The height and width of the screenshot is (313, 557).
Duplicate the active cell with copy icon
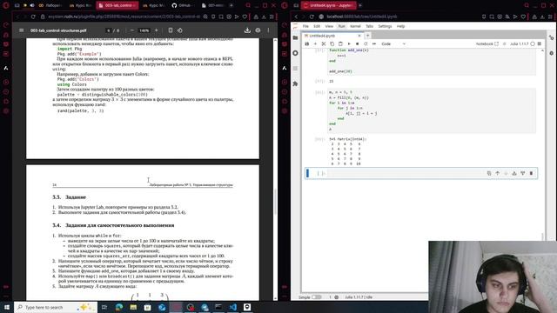pyautogui.click(x=489, y=173)
